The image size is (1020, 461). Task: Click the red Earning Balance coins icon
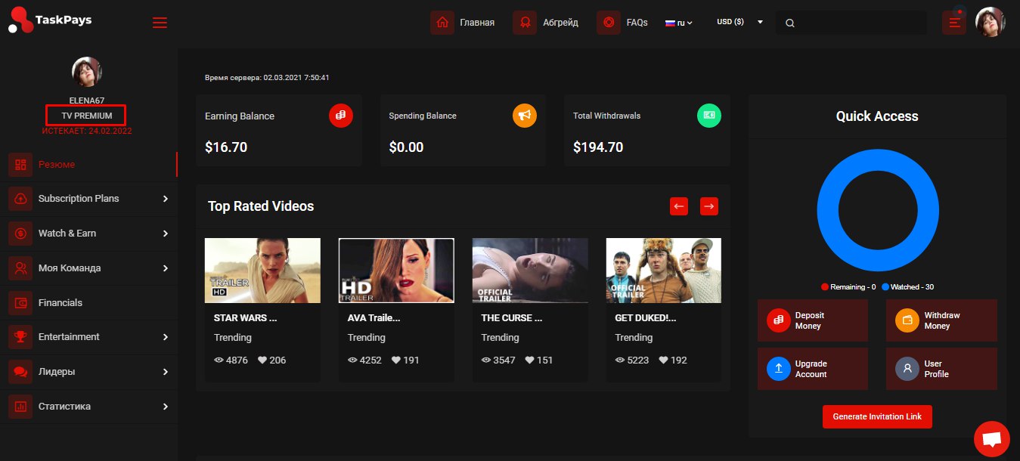341,116
